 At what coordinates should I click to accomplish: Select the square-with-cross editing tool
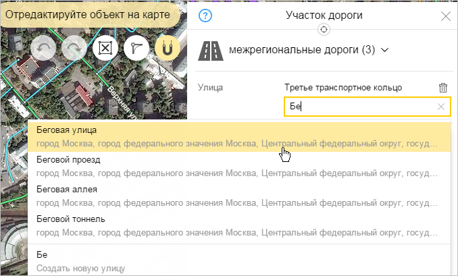105,49
